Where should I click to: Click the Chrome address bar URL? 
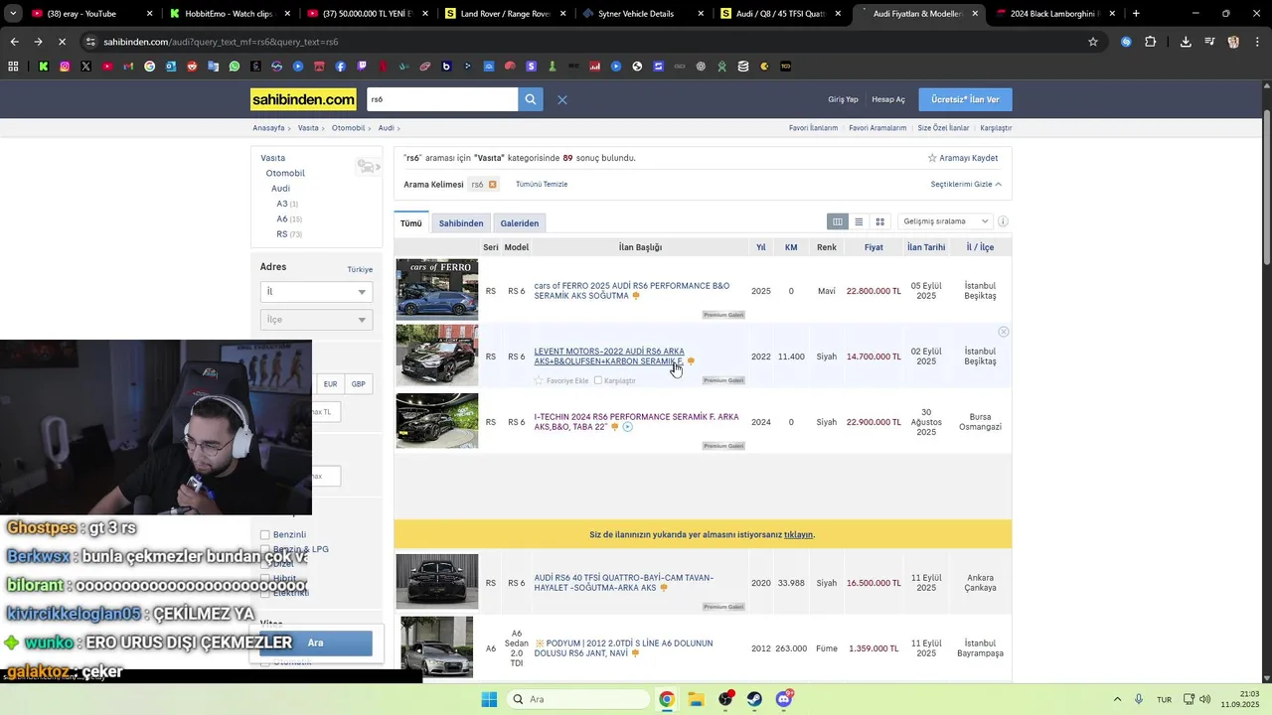222,42
